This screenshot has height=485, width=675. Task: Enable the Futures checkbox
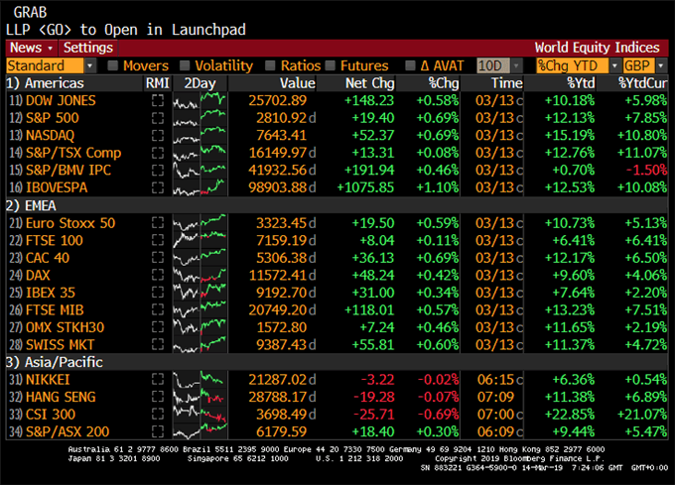[331, 65]
